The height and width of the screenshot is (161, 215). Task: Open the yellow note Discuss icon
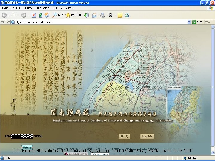(120, 15)
